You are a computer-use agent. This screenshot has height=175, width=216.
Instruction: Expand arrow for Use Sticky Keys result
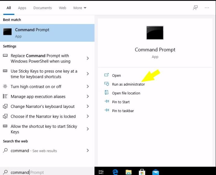click(x=88, y=74)
